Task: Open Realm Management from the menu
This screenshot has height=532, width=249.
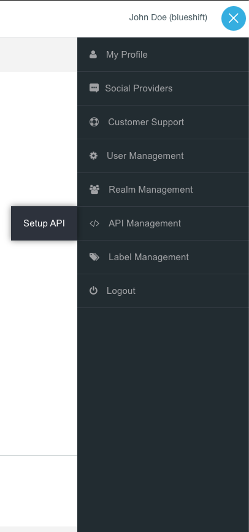Action: 163,190
